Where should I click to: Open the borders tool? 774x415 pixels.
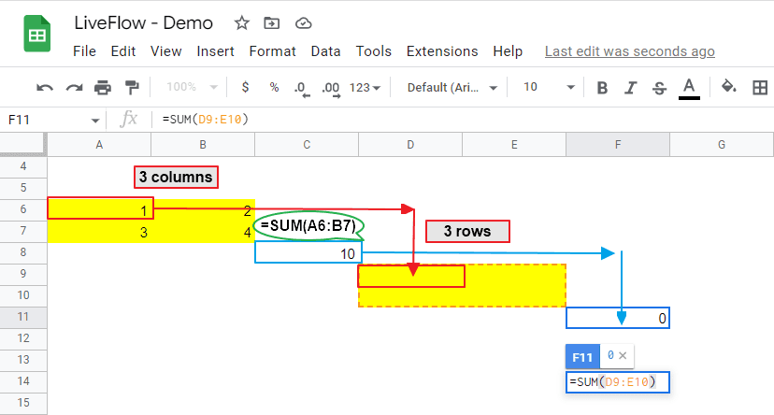point(760,87)
